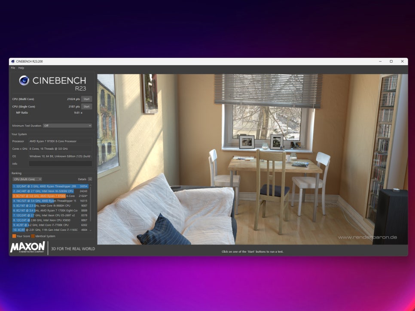Click the Info input field
This screenshot has width=415, height=311.
[x=60, y=164]
